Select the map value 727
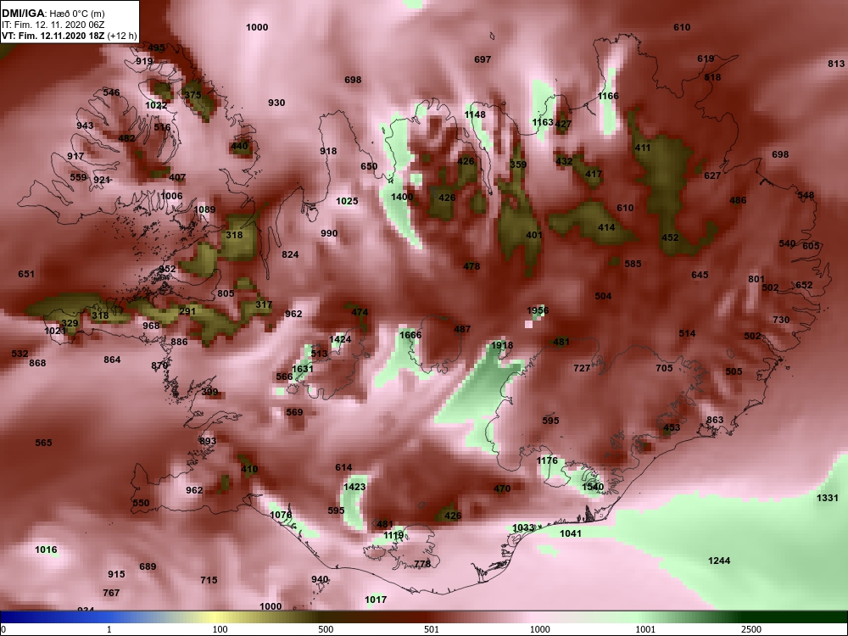The height and width of the screenshot is (636, 848). (582, 368)
